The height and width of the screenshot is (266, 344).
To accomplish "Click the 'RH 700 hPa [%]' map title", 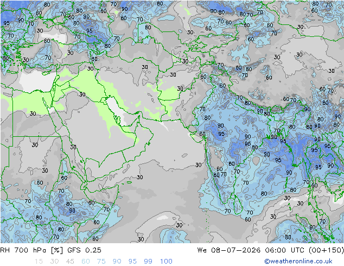I will click(31, 250).
